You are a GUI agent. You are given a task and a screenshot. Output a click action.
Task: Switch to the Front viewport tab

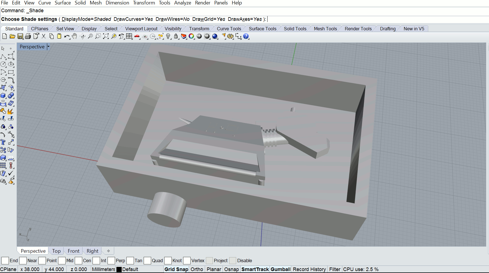coord(74,251)
